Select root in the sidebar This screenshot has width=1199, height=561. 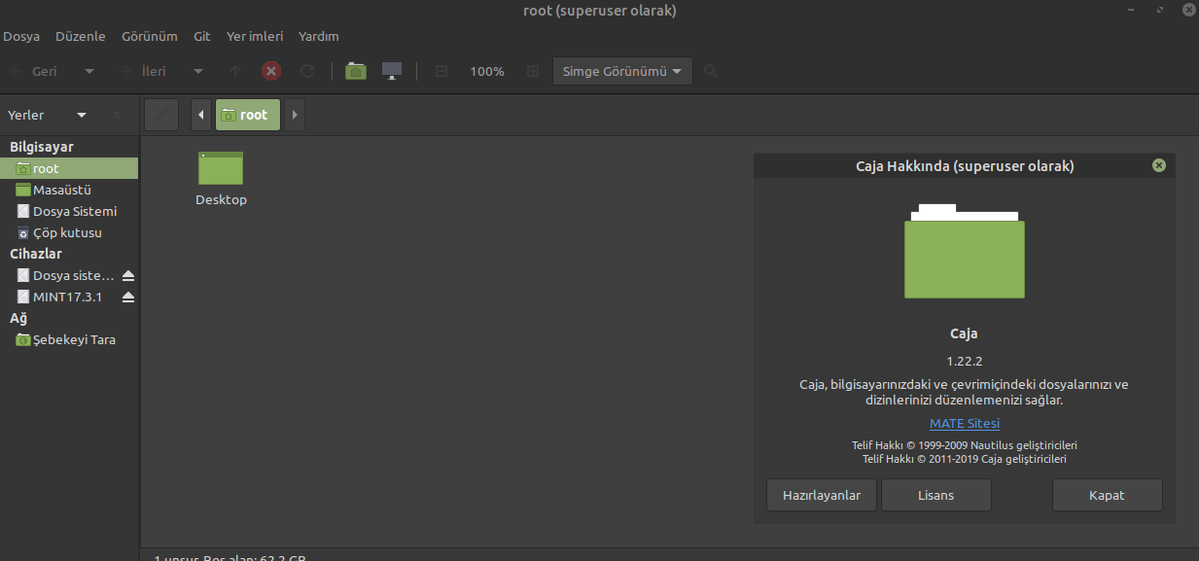(69, 168)
